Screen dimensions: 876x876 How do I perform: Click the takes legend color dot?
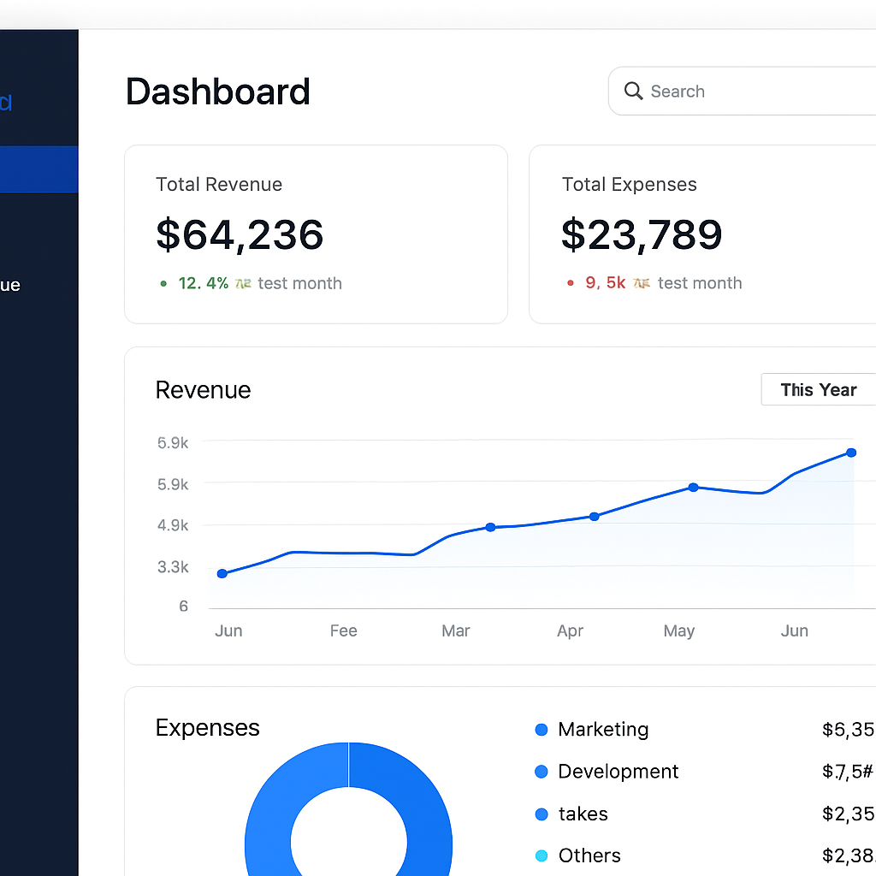[x=542, y=814]
